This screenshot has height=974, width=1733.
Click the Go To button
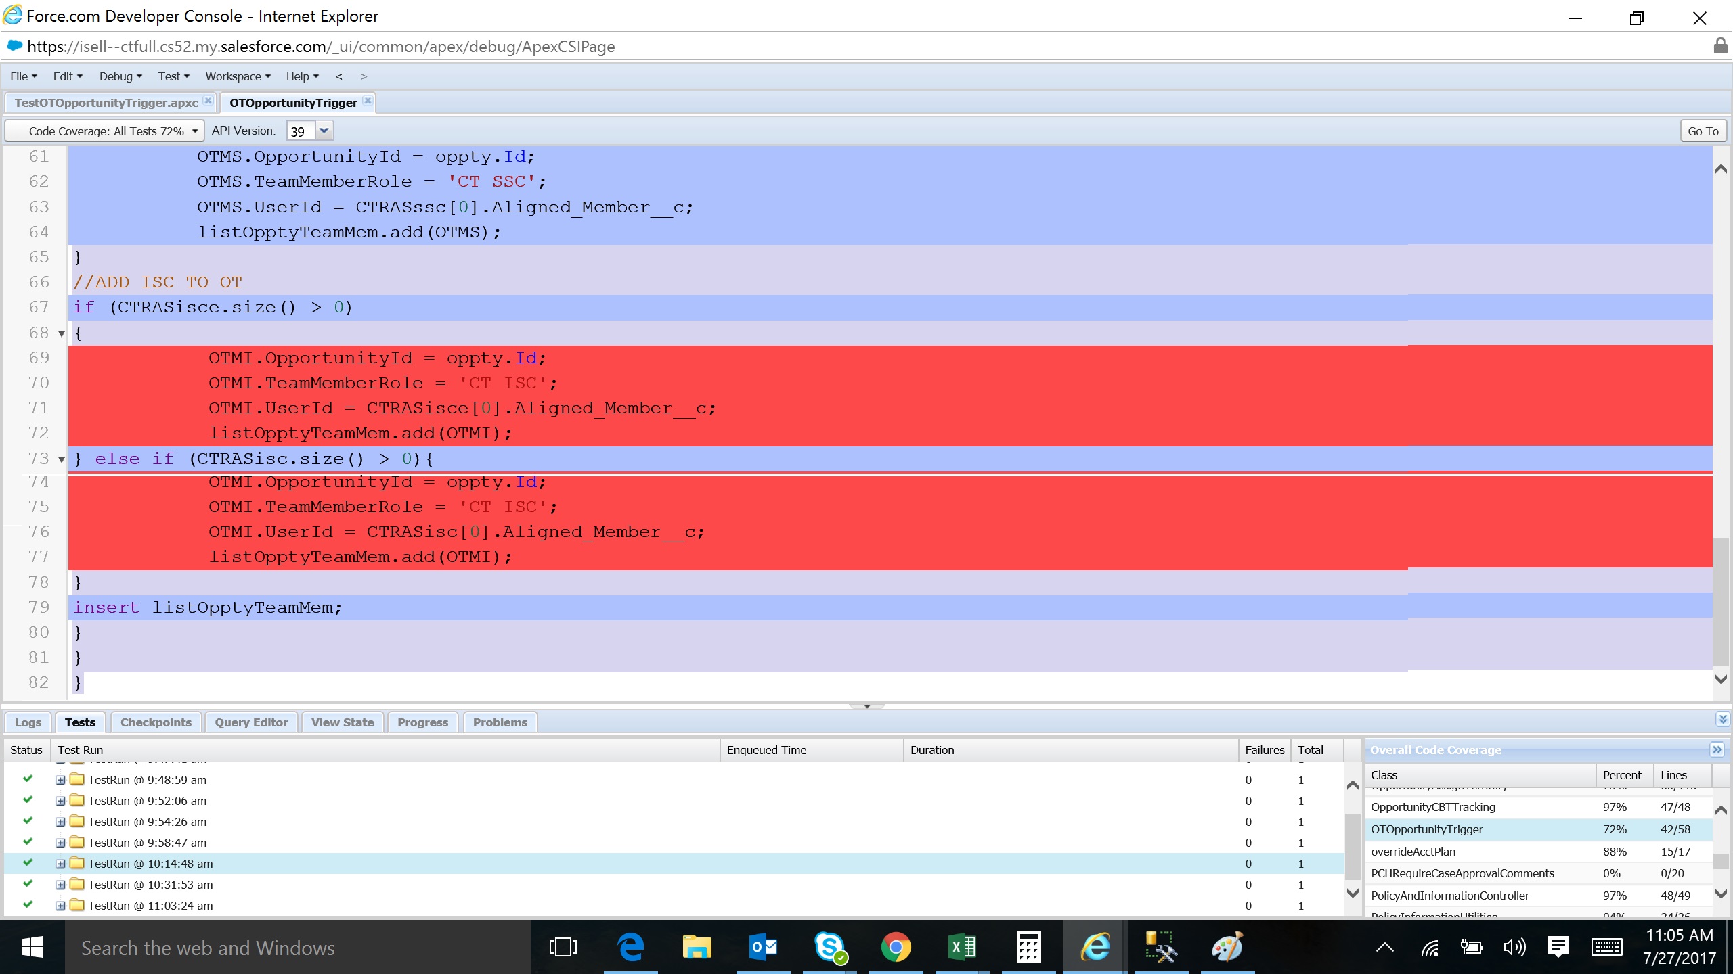click(1702, 130)
